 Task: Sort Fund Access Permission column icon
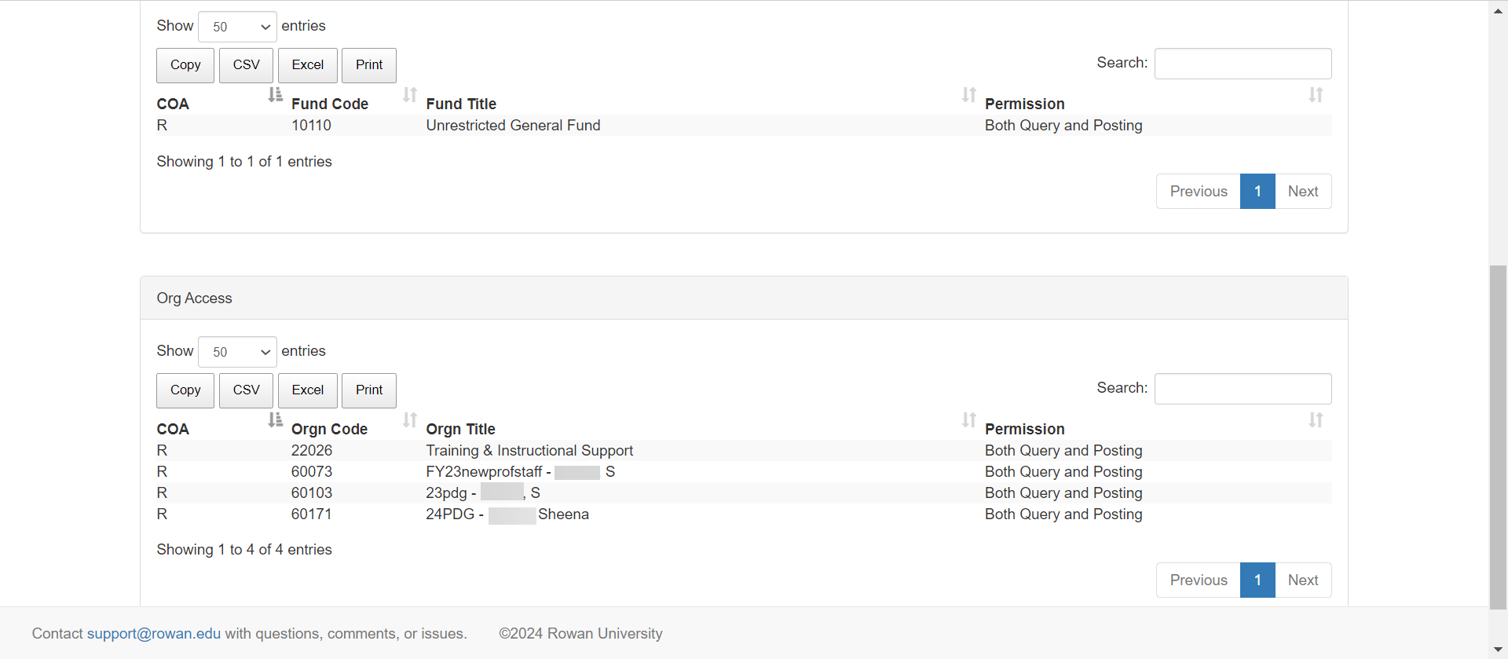(1316, 95)
